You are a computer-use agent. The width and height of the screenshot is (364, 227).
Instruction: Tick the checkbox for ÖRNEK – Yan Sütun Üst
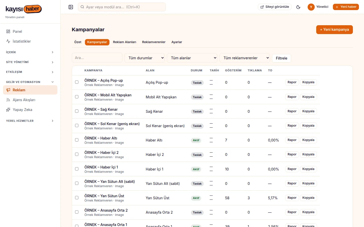[x=77, y=198]
